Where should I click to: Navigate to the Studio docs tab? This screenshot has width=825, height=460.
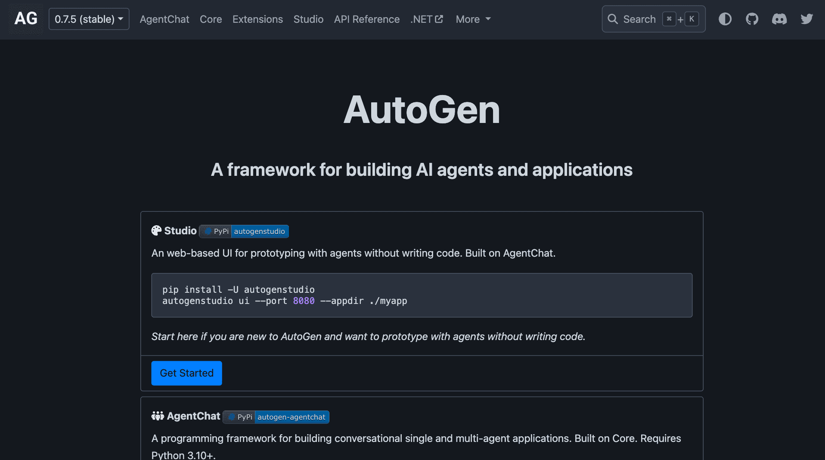[x=308, y=19]
